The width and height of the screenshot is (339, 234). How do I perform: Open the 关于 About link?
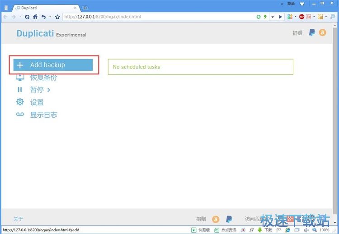(18, 219)
